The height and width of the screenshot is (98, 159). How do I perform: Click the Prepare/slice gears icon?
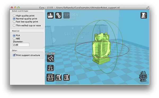58,15
